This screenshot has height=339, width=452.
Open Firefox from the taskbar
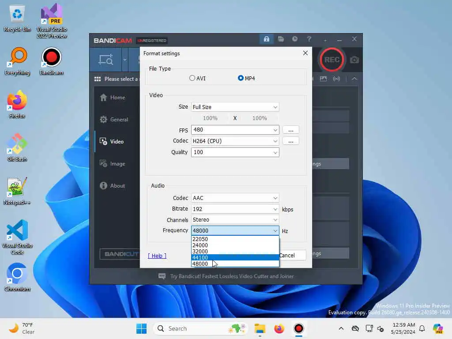(x=279, y=328)
